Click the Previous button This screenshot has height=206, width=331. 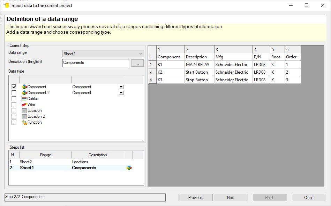(x=195, y=198)
